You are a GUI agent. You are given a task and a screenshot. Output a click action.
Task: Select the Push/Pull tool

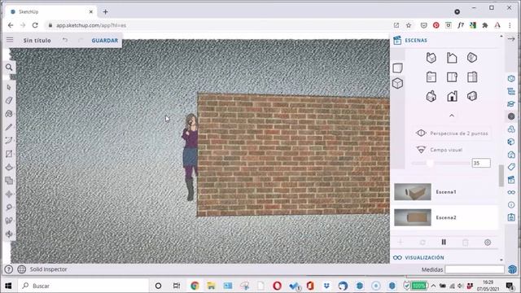(9, 167)
